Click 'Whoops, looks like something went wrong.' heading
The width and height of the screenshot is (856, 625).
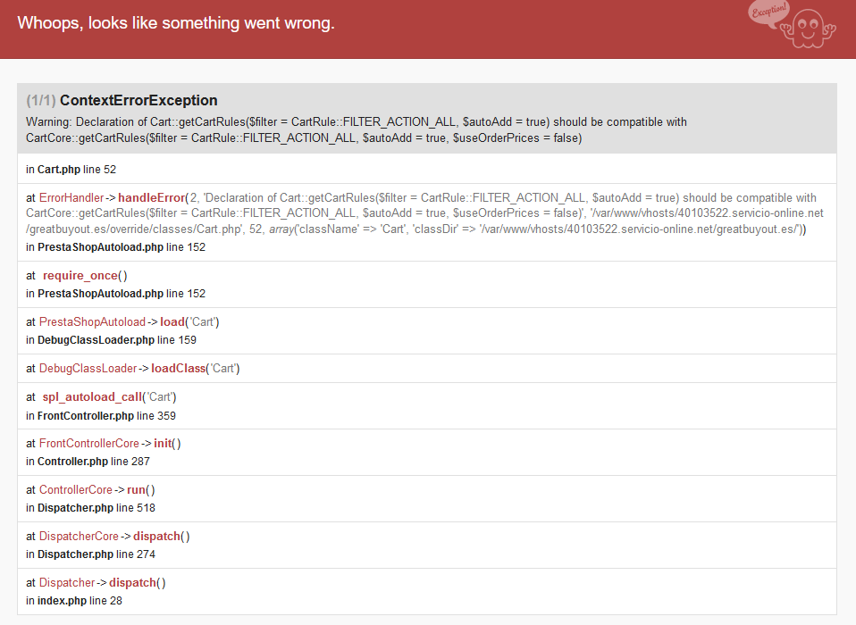(x=176, y=23)
